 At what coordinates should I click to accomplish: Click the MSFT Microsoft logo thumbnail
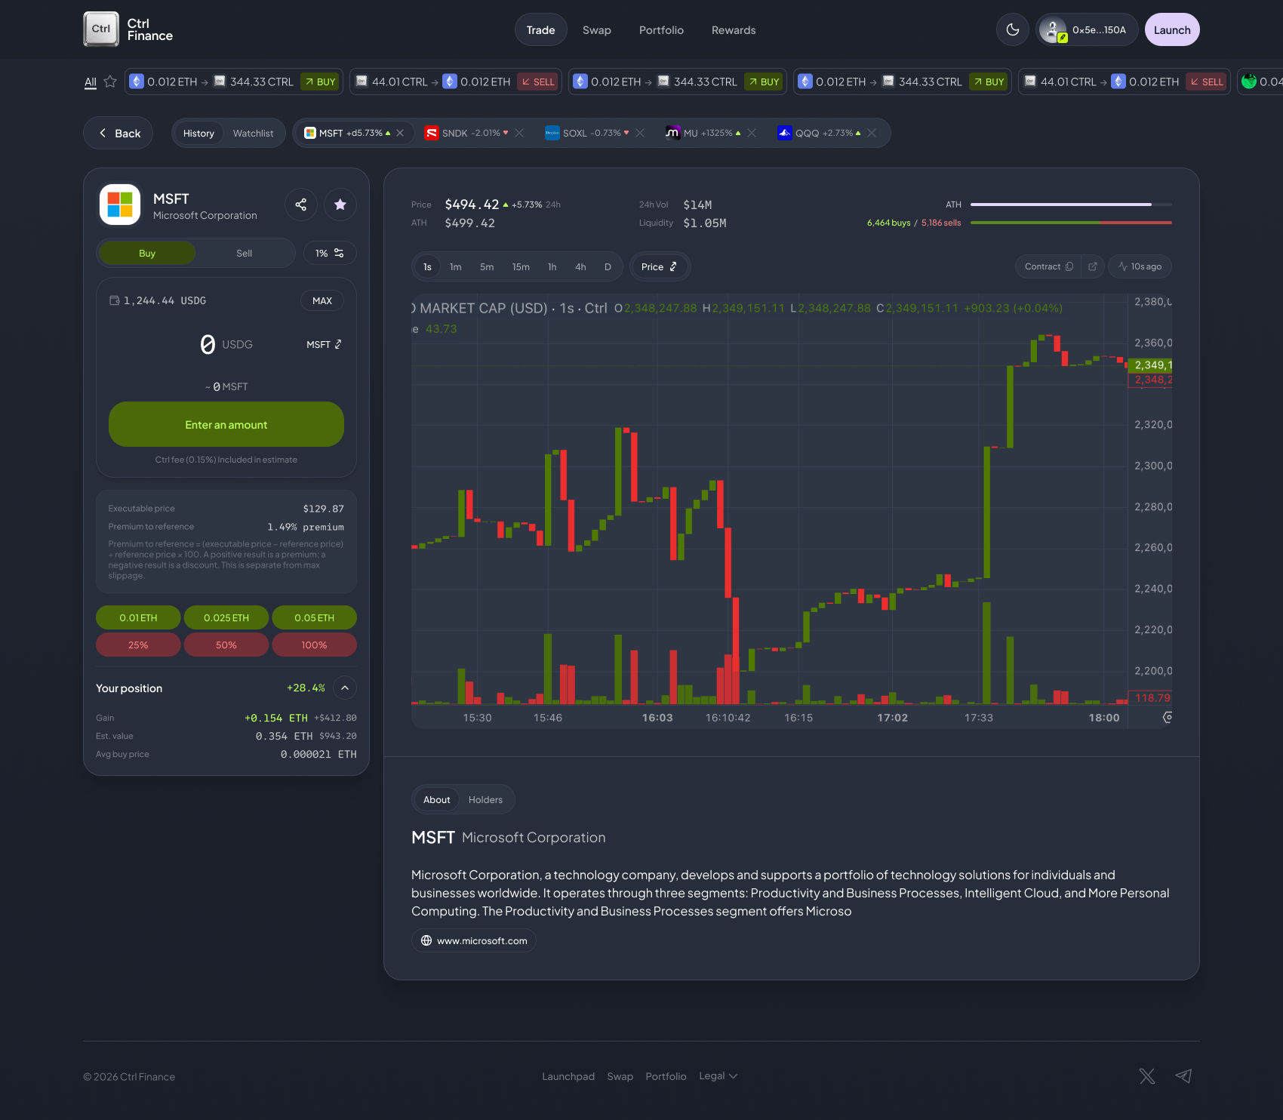(120, 205)
